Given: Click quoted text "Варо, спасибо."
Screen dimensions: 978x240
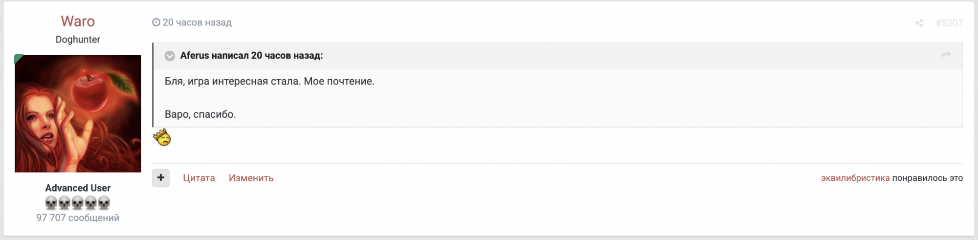Looking at the screenshot, I should [200, 114].
